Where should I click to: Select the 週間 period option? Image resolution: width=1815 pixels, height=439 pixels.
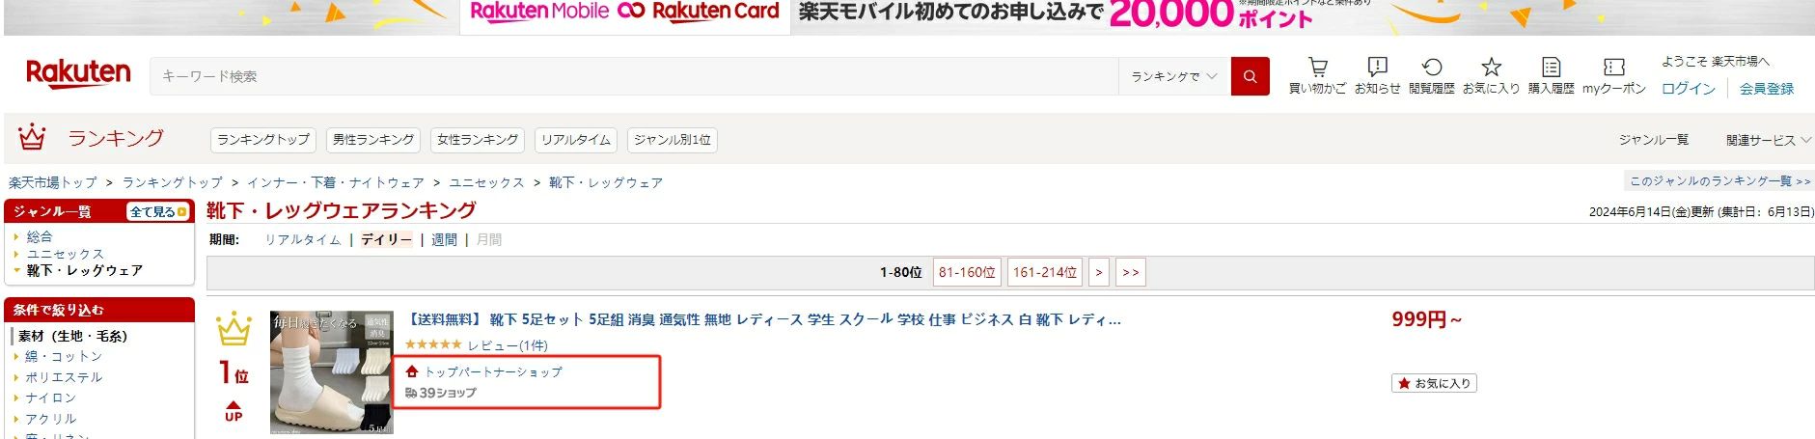444,240
